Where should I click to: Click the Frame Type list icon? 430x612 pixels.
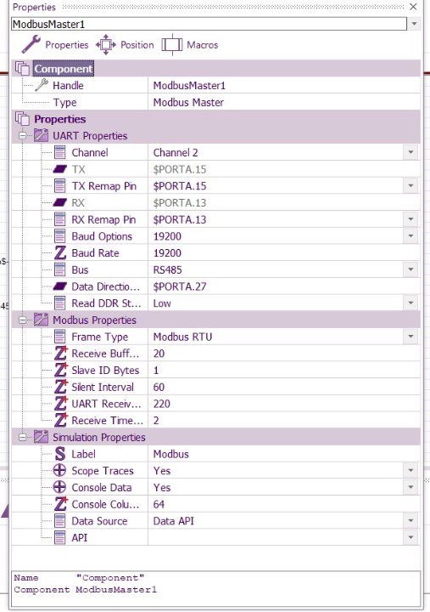coord(59,337)
